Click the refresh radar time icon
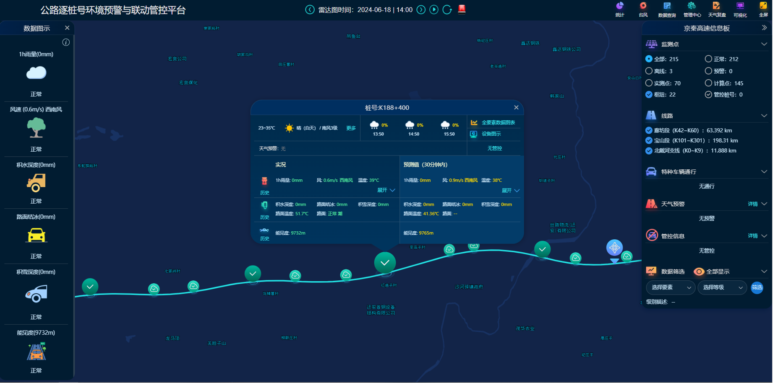Viewport: 773px width, 383px height. tap(447, 10)
